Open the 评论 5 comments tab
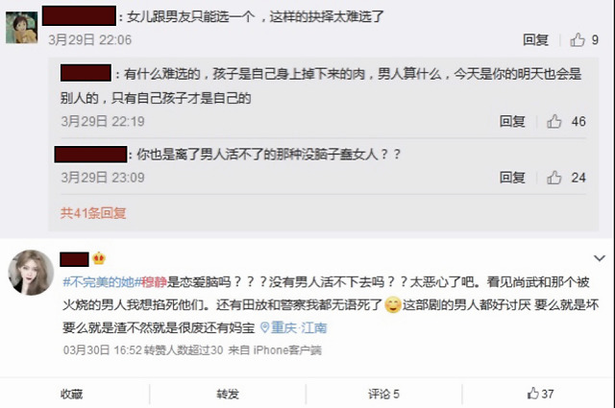615x408 pixels. click(383, 394)
